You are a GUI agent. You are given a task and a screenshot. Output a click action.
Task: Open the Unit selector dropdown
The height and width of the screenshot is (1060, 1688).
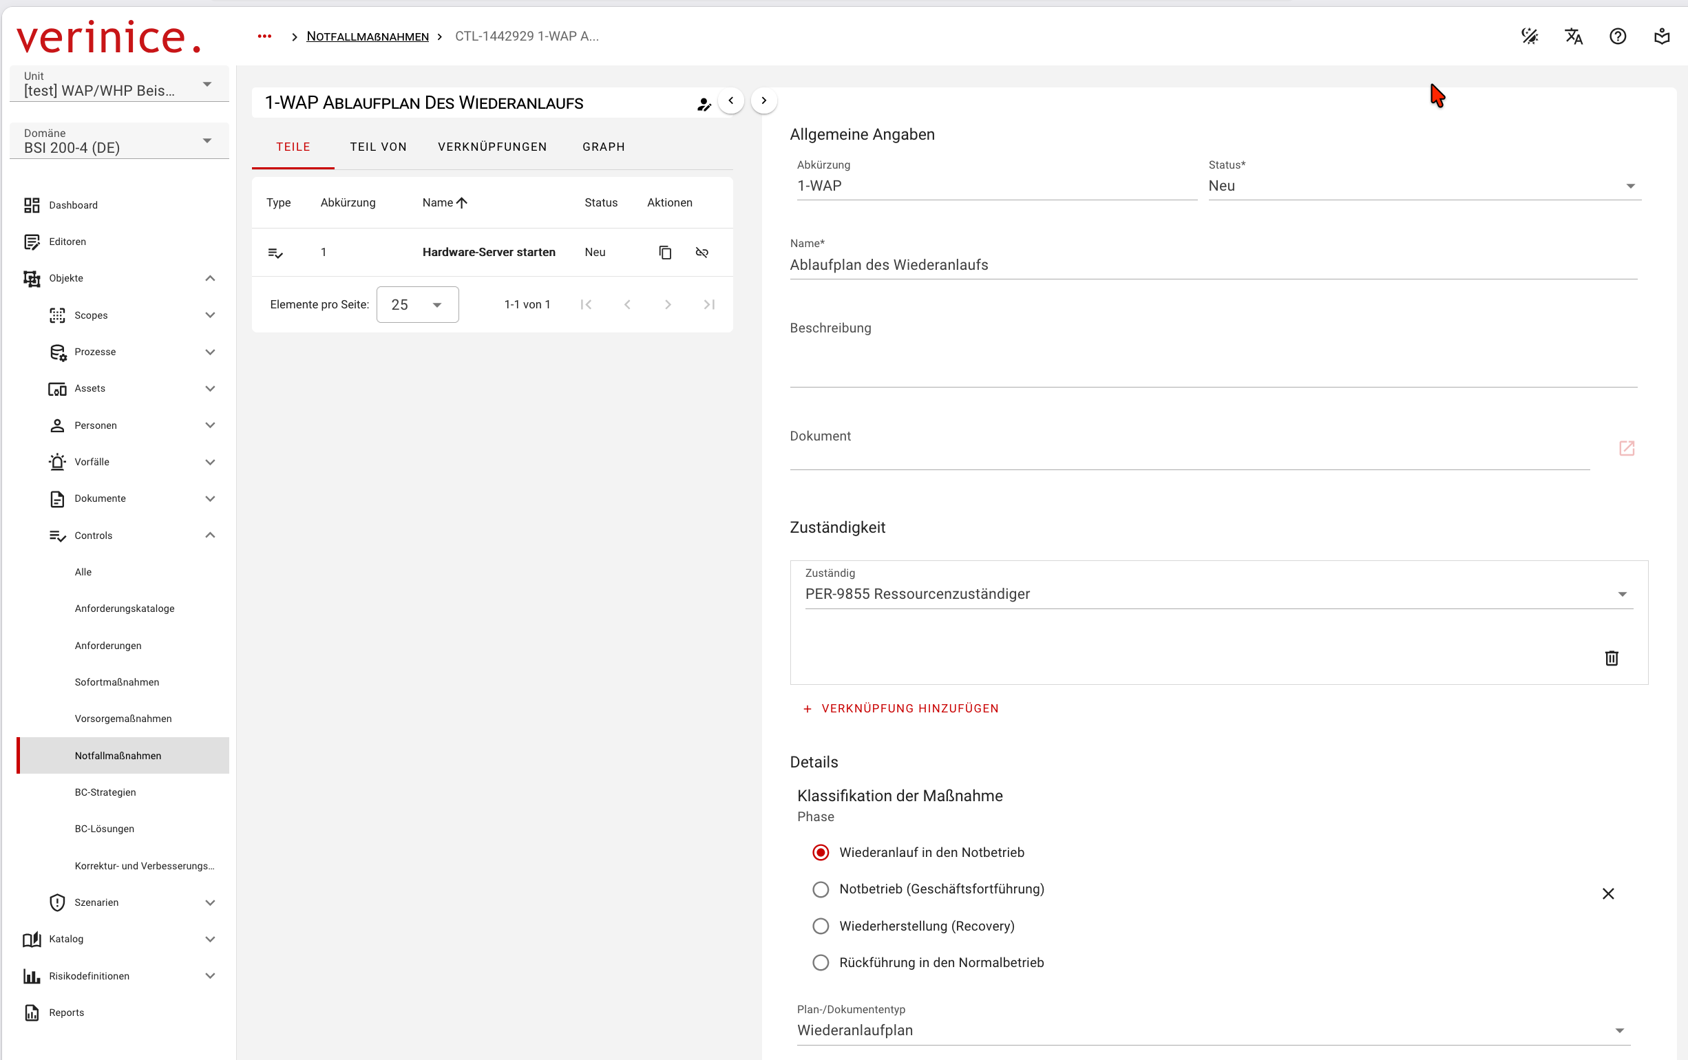coord(119,84)
